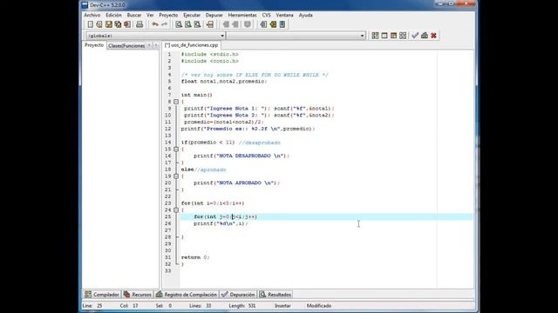The width and height of the screenshot is (558, 313).
Task: Open the Recursos bottom tab
Action: point(138,295)
